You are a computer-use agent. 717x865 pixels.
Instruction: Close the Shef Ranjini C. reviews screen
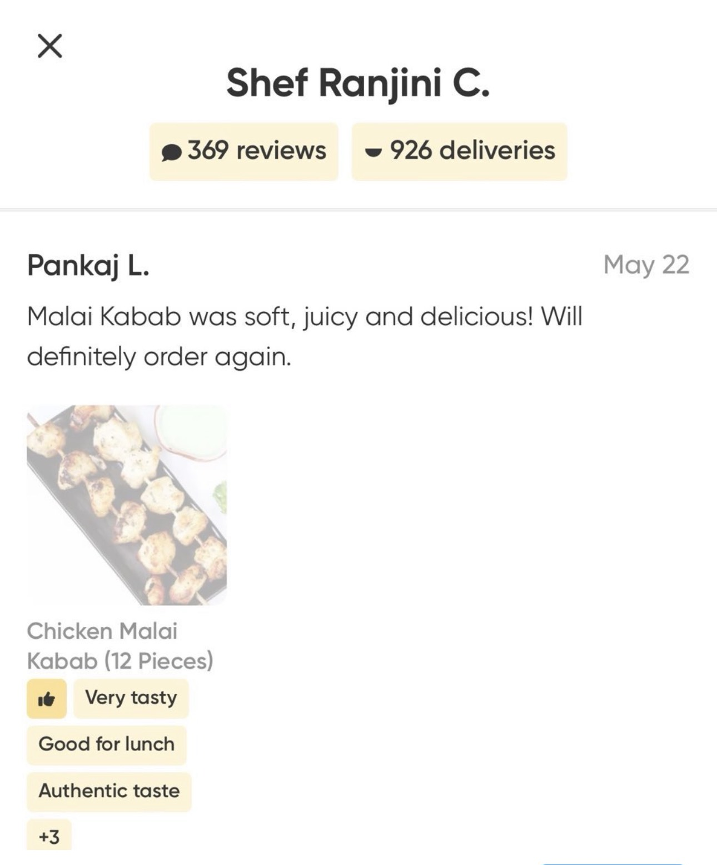[x=50, y=46]
